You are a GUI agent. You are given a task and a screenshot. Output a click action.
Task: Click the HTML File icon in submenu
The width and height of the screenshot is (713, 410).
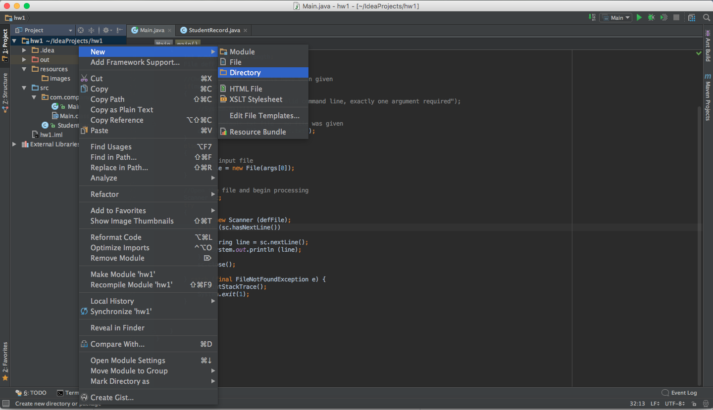(223, 89)
